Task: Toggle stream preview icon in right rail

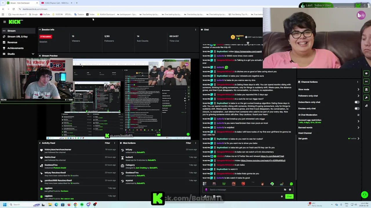Action: [366, 81]
